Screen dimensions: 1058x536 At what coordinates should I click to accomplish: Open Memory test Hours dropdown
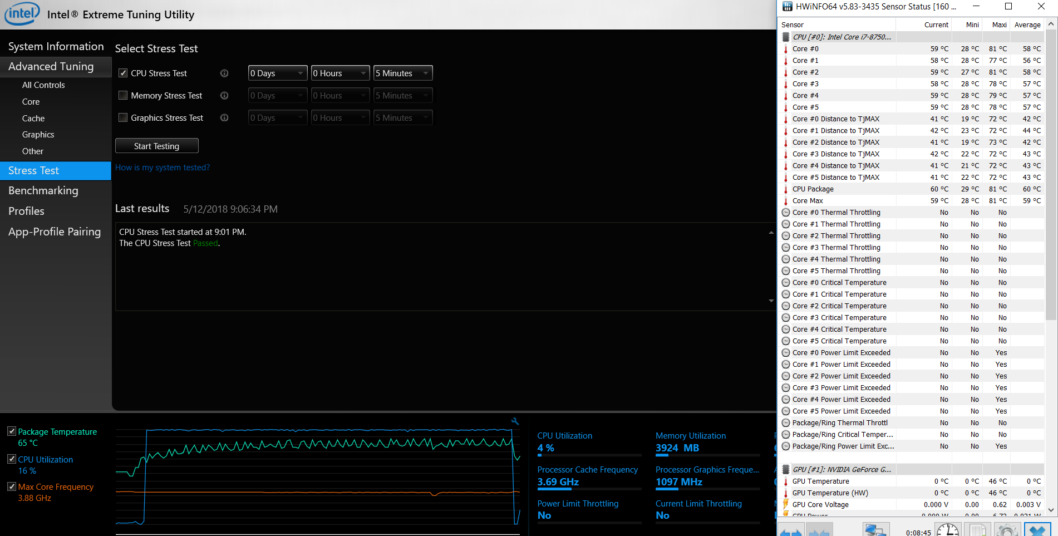340,96
